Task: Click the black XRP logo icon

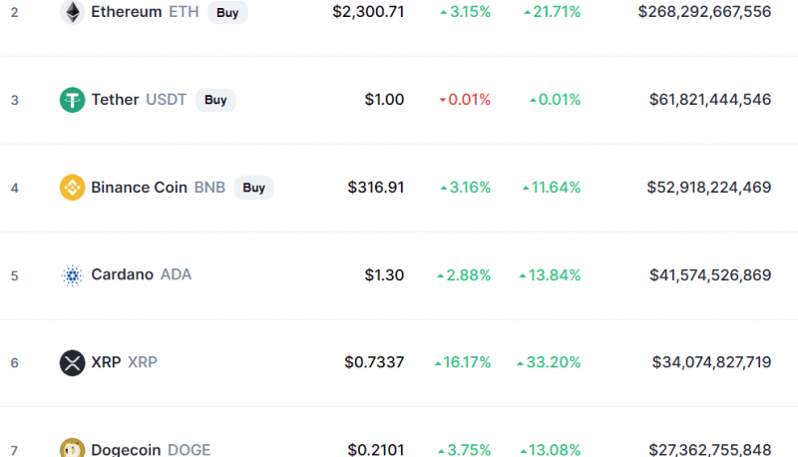Action: pos(72,363)
